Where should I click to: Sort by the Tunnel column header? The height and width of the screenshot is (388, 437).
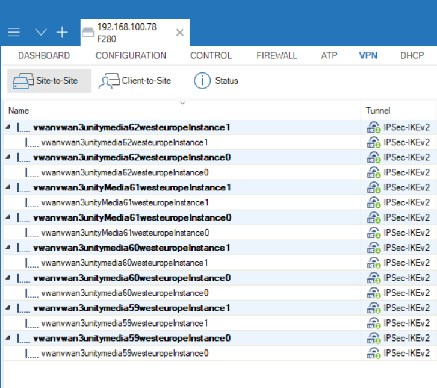(378, 111)
